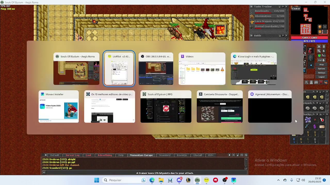The image size is (330, 185).
Task: Open Camiseta Dinosauria window thumbnail
Action: (x=220, y=106)
